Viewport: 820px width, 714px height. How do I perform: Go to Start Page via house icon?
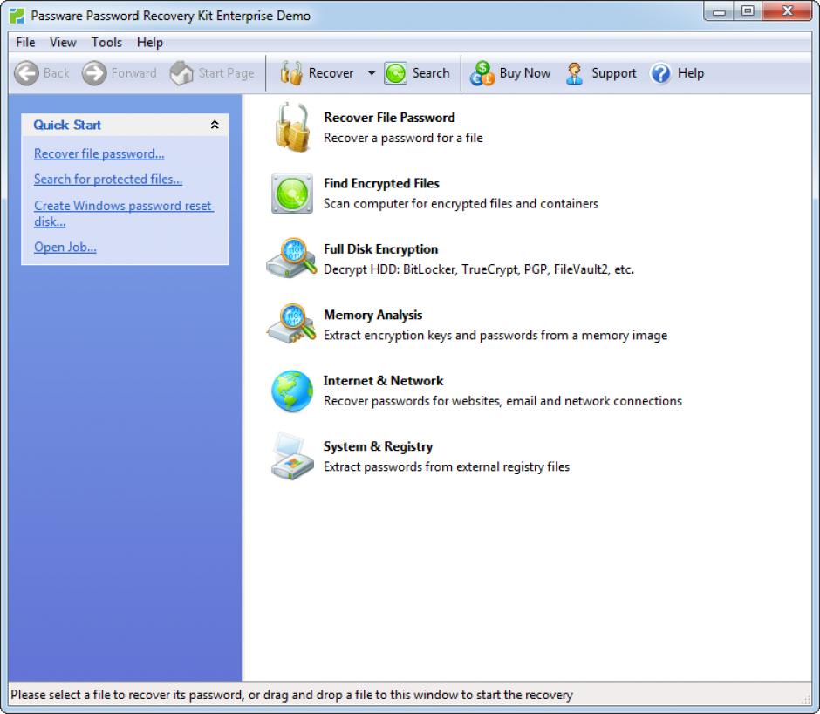tap(181, 73)
